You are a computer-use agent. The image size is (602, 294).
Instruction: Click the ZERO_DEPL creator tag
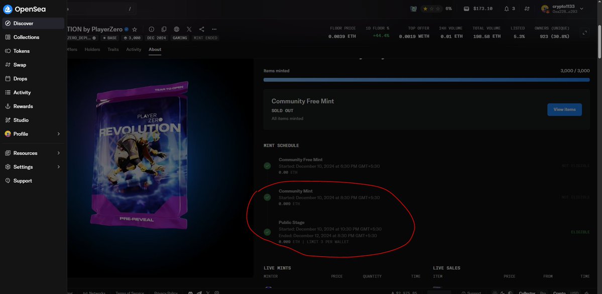click(x=82, y=38)
